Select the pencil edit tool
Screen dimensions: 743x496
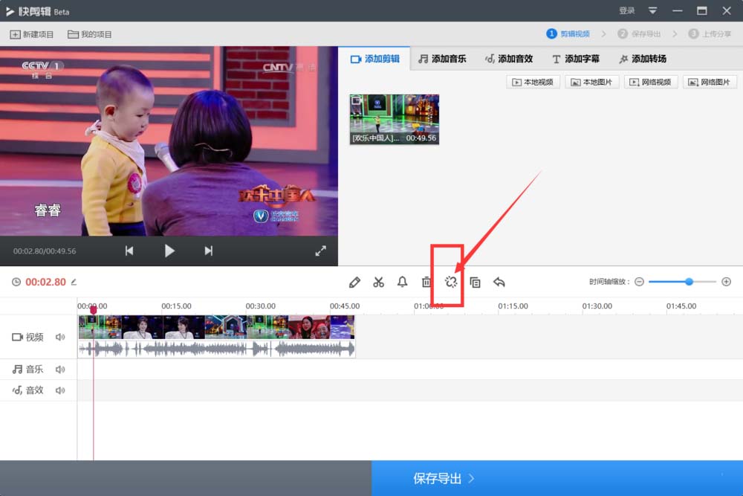[x=355, y=282]
